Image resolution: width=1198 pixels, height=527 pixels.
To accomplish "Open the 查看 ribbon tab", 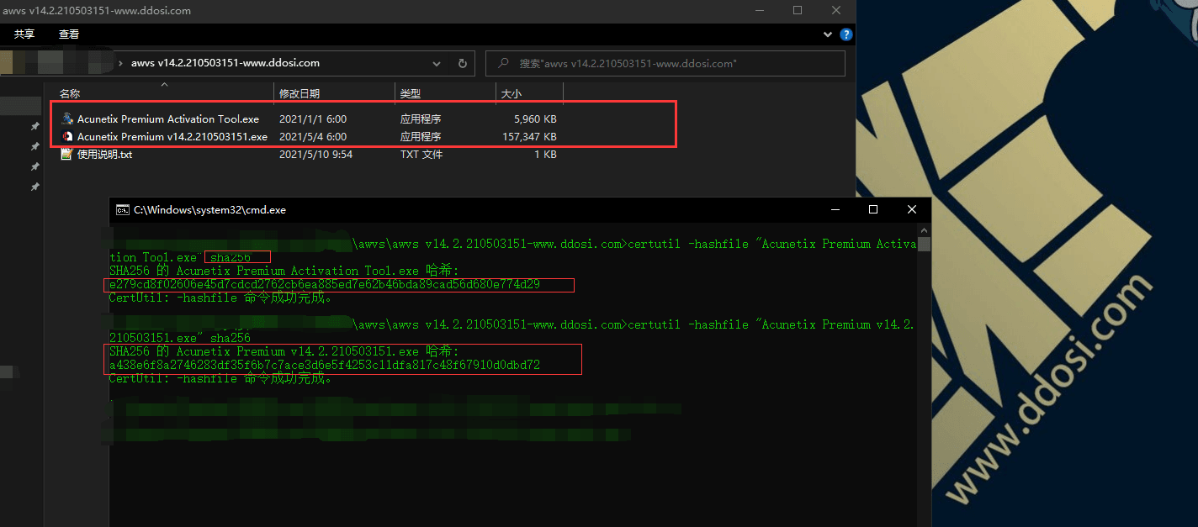I will point(69,34).
